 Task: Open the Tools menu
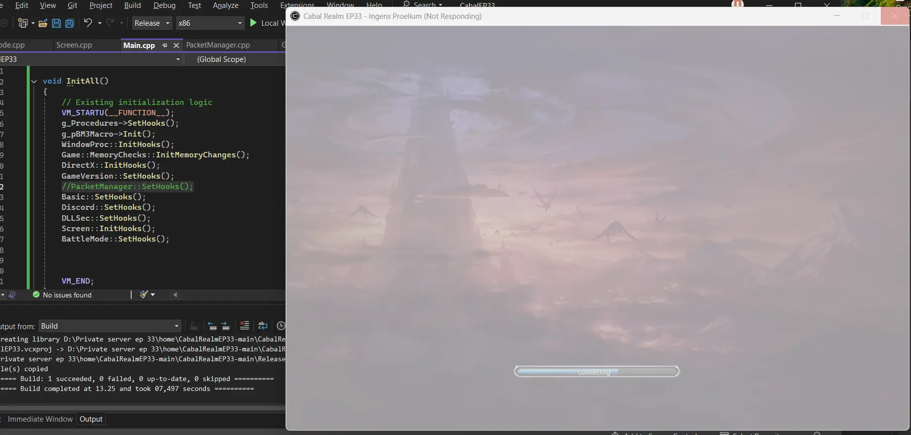tap(259, 5)
